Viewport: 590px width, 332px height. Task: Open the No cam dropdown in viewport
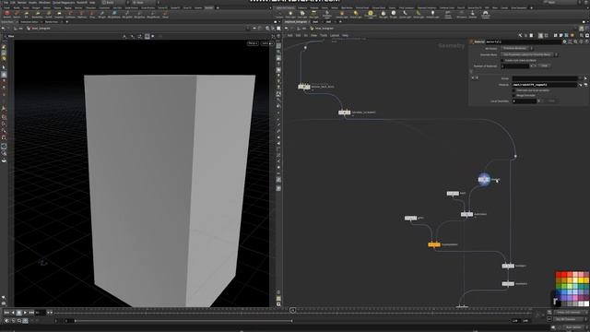click(x=266, y=43)
